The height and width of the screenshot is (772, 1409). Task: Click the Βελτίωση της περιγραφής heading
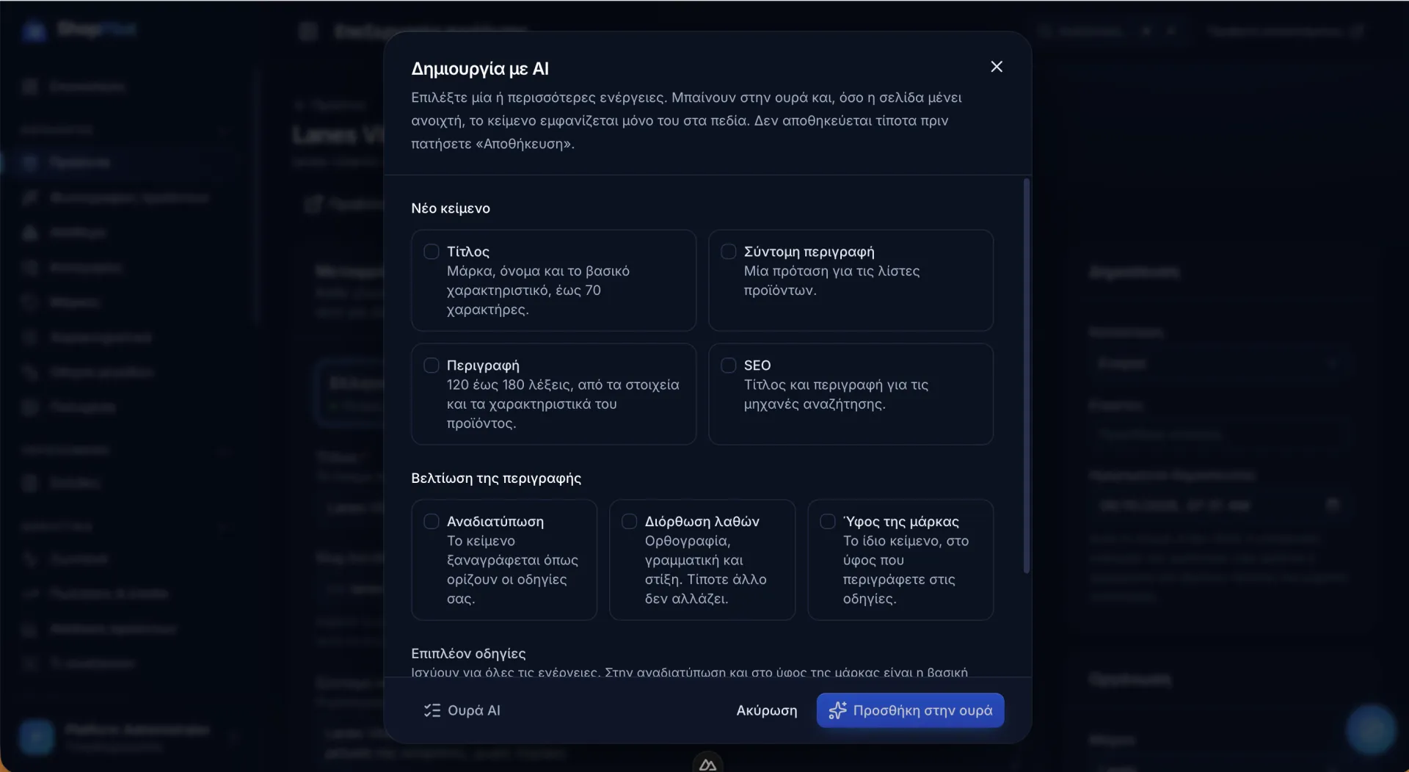tap(496, 478)
